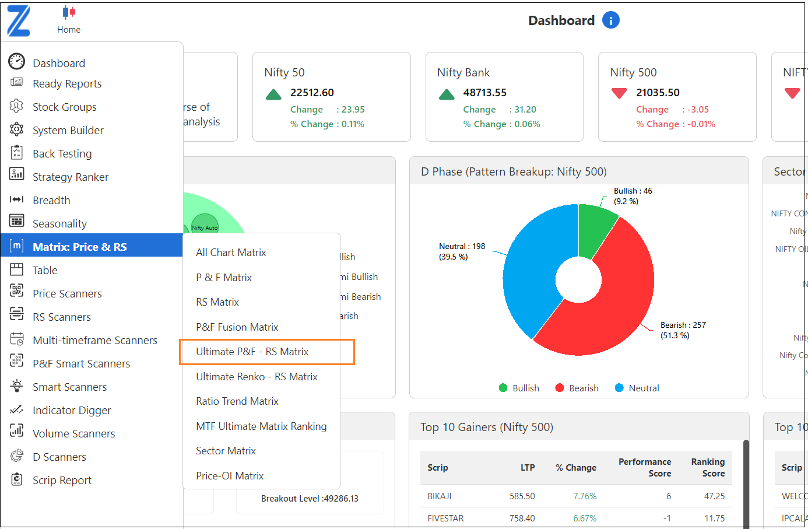
Task: Toggle Neutral legend in D Phase chart
Action: click(637, 388)
